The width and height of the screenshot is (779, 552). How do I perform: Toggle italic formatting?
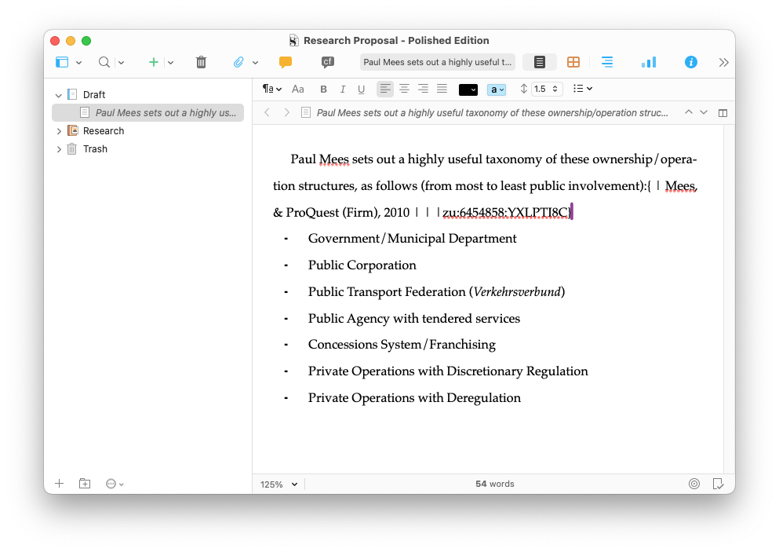[x=342, y=89]
